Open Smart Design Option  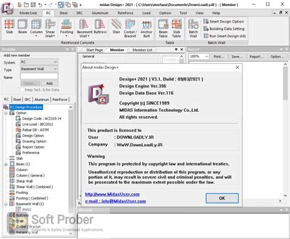224,21
